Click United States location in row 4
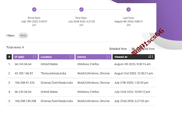The image size is (182, 113). pyautogui.click(x=49, y=92)
